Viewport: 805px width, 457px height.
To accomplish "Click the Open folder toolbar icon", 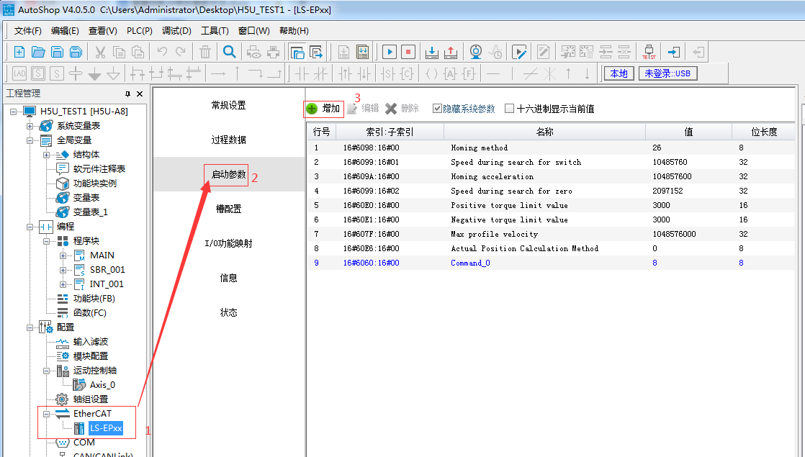I will point(38,52).
